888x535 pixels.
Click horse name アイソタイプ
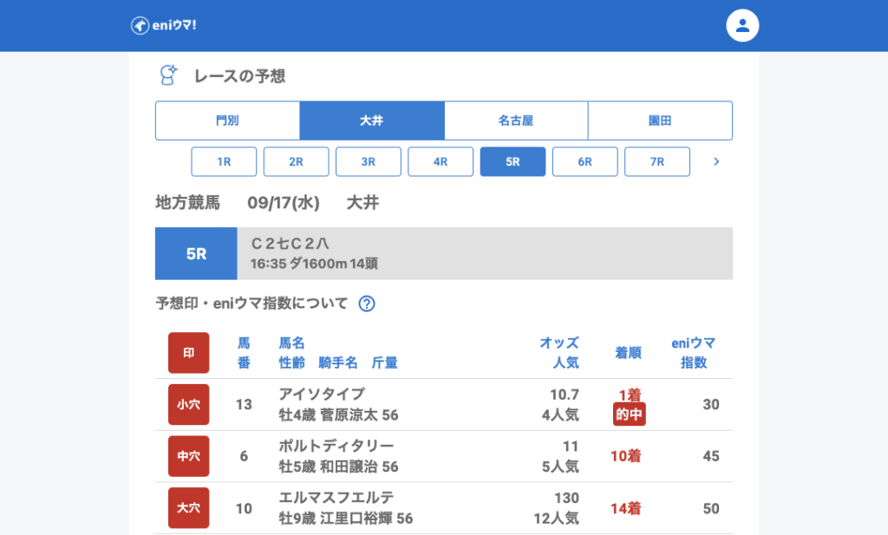coord(322,394)
